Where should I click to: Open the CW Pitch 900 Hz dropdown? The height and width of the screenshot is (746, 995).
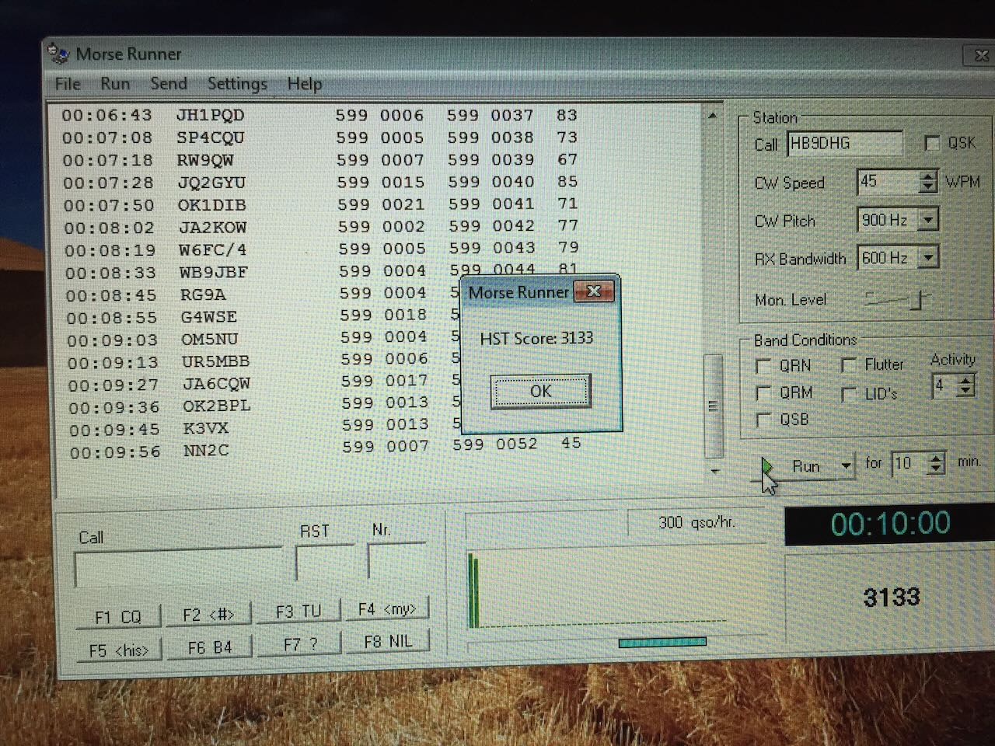pyautogui.click(x=927, y=220)
